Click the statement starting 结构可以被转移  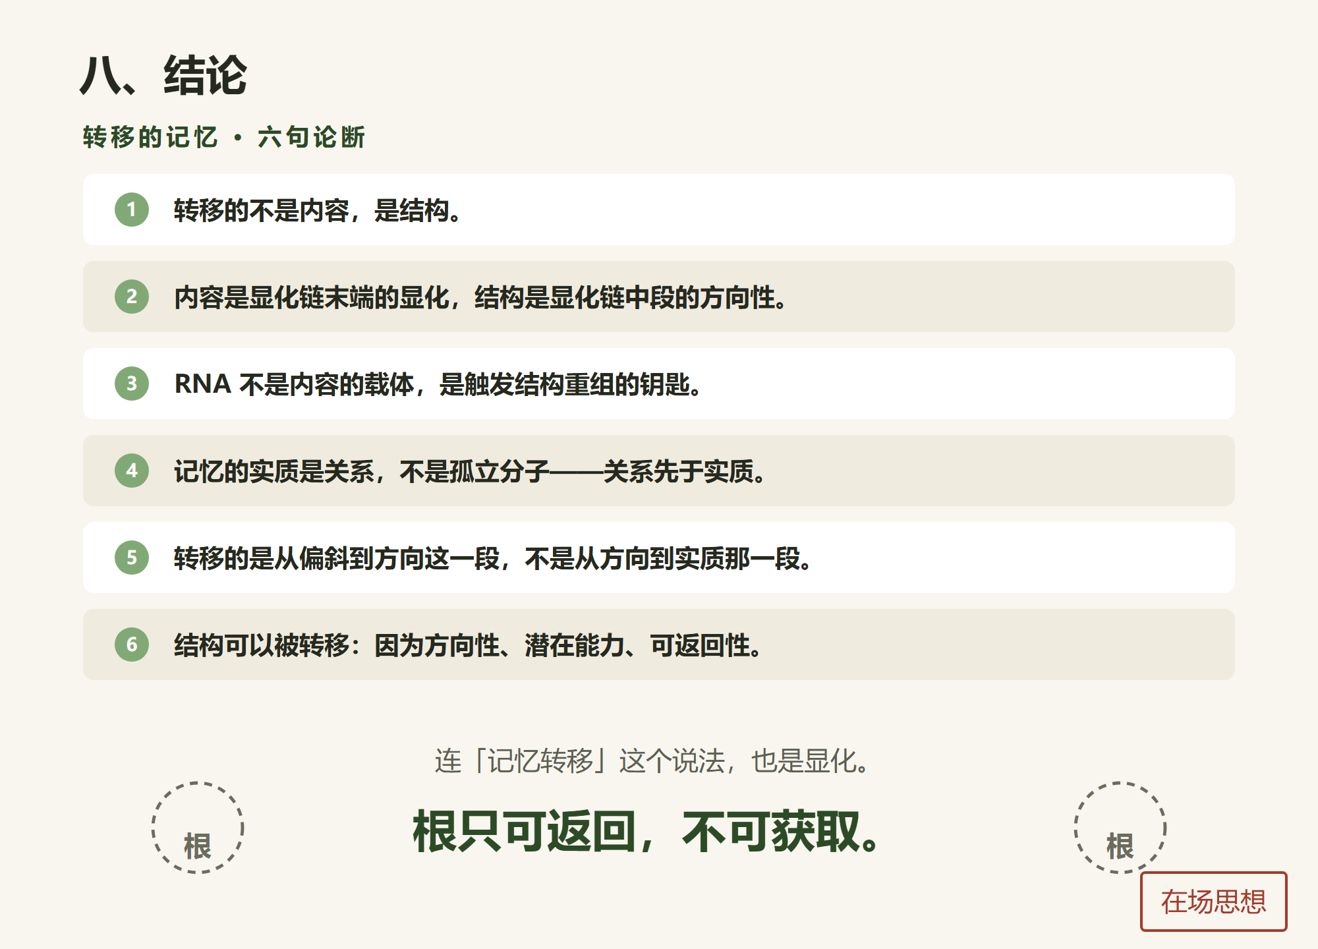[469, 646]
